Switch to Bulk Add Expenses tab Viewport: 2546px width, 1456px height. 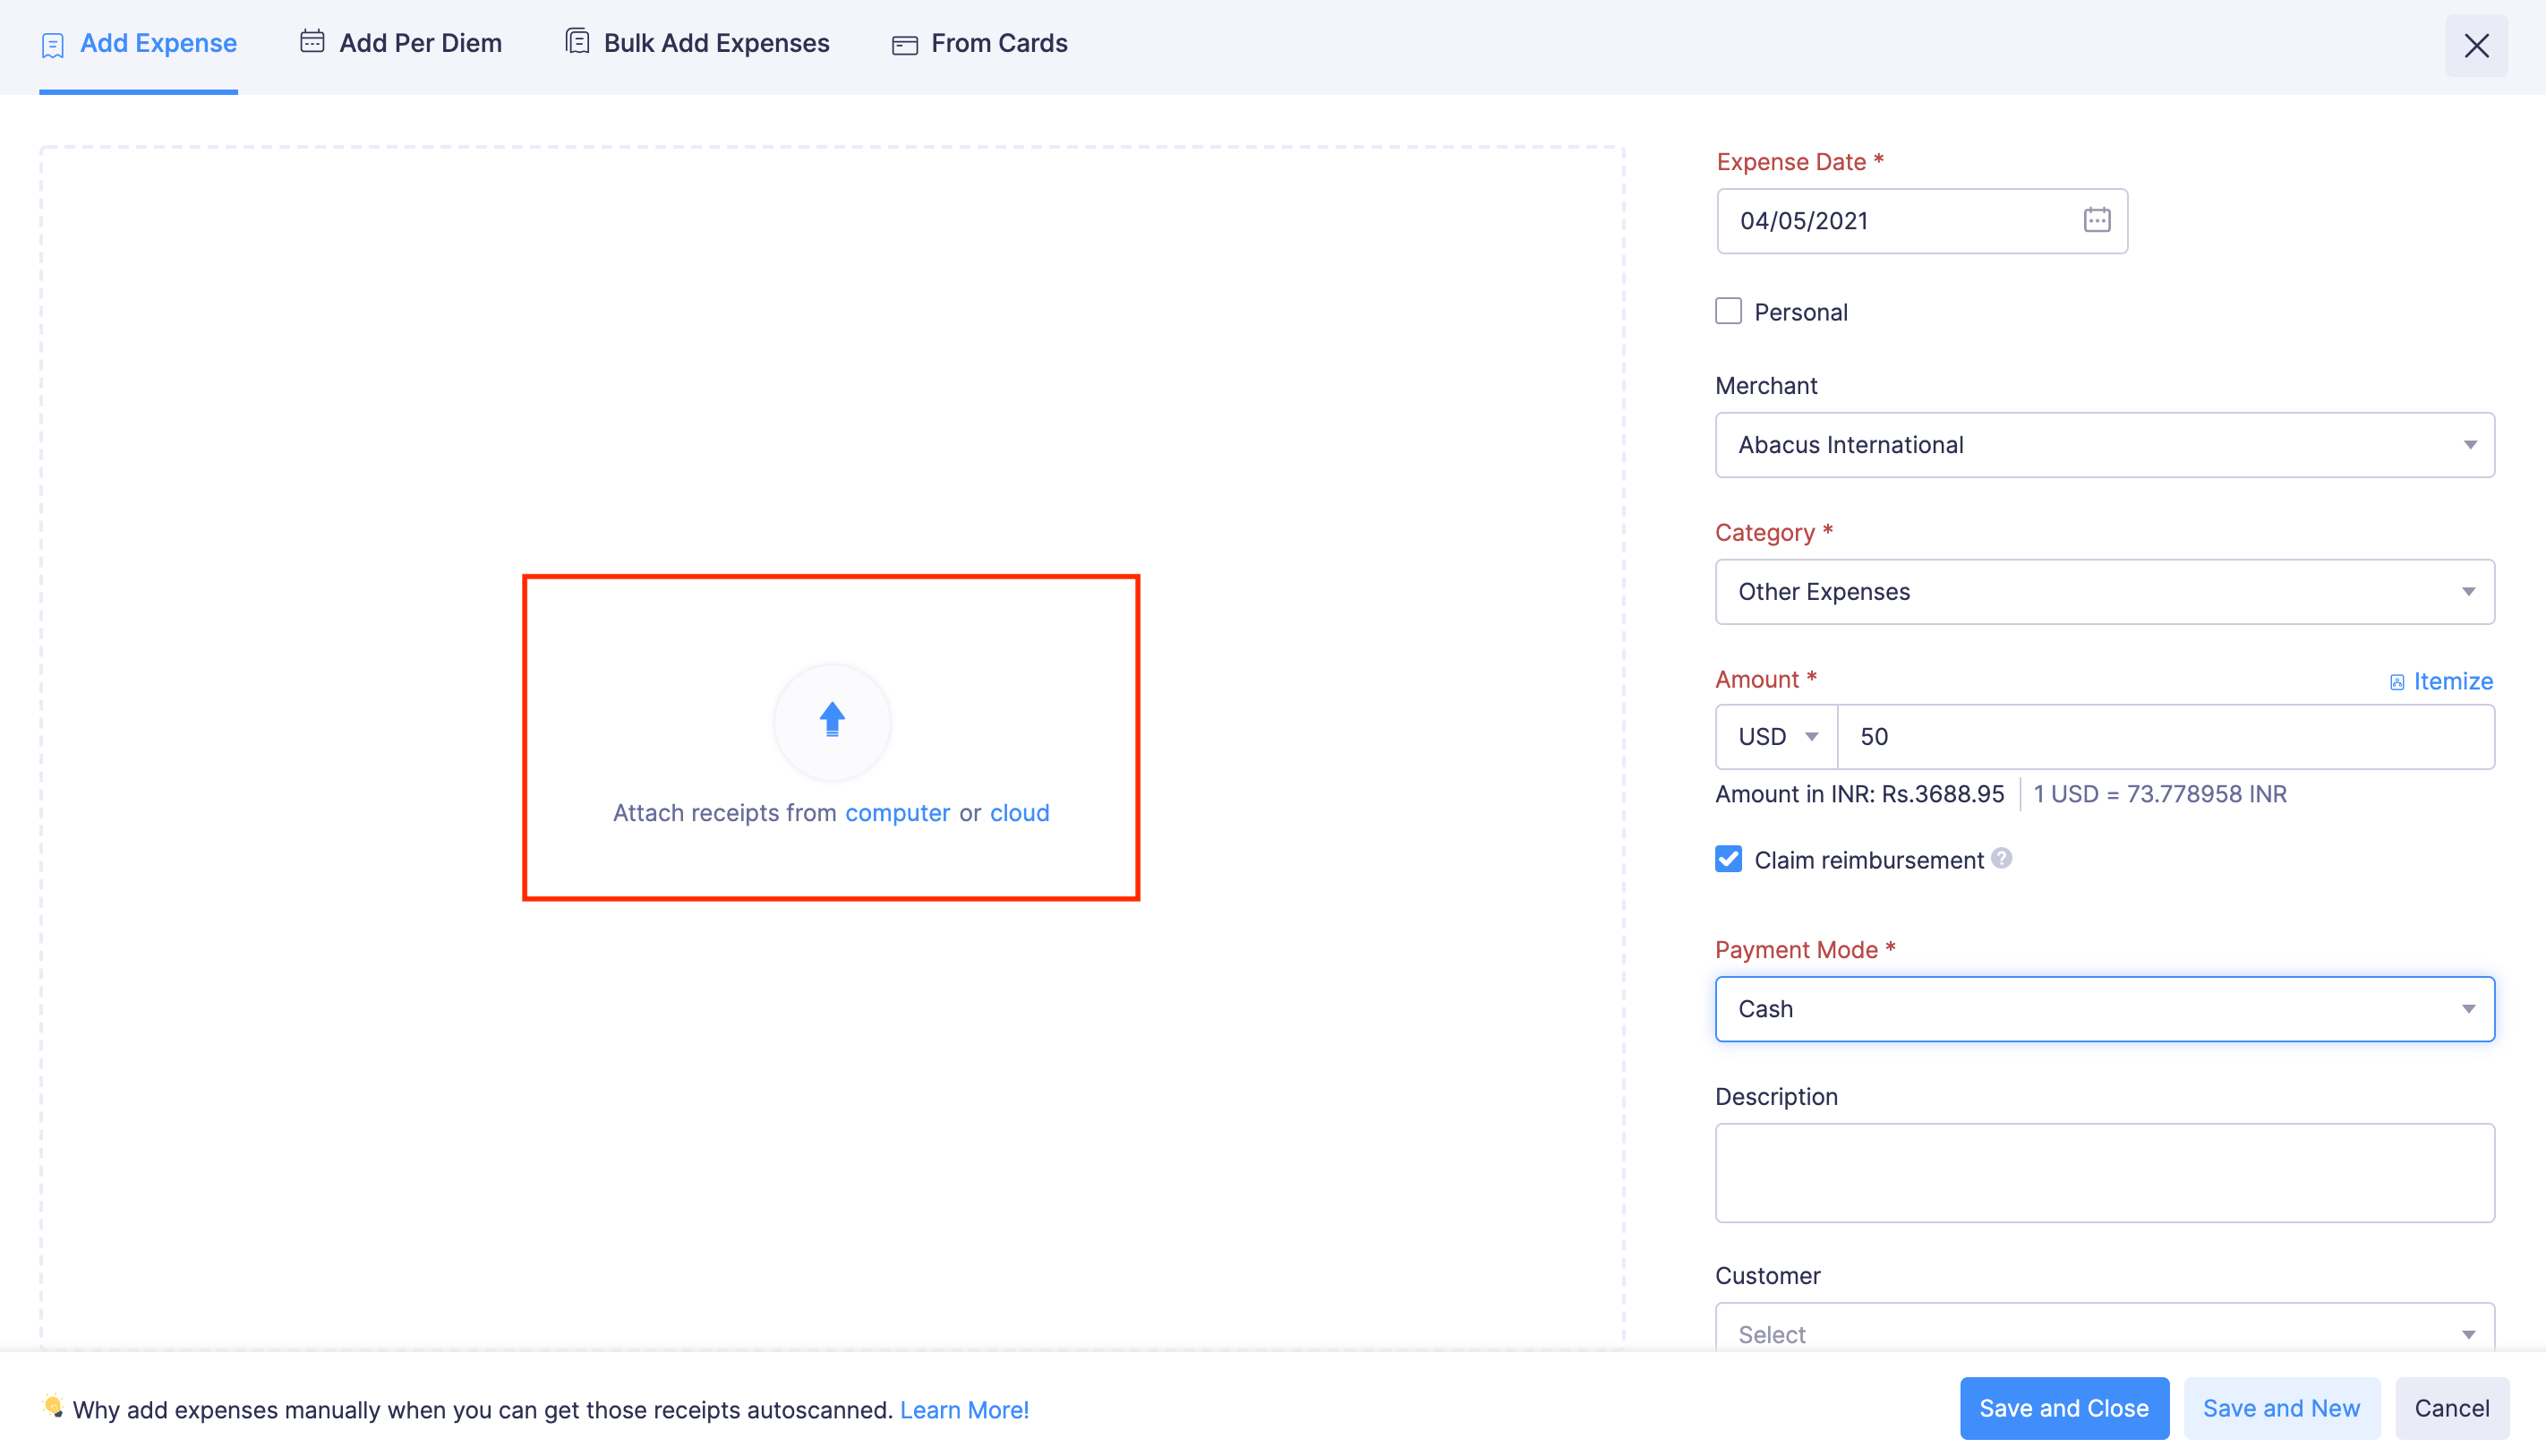point(715,43)
